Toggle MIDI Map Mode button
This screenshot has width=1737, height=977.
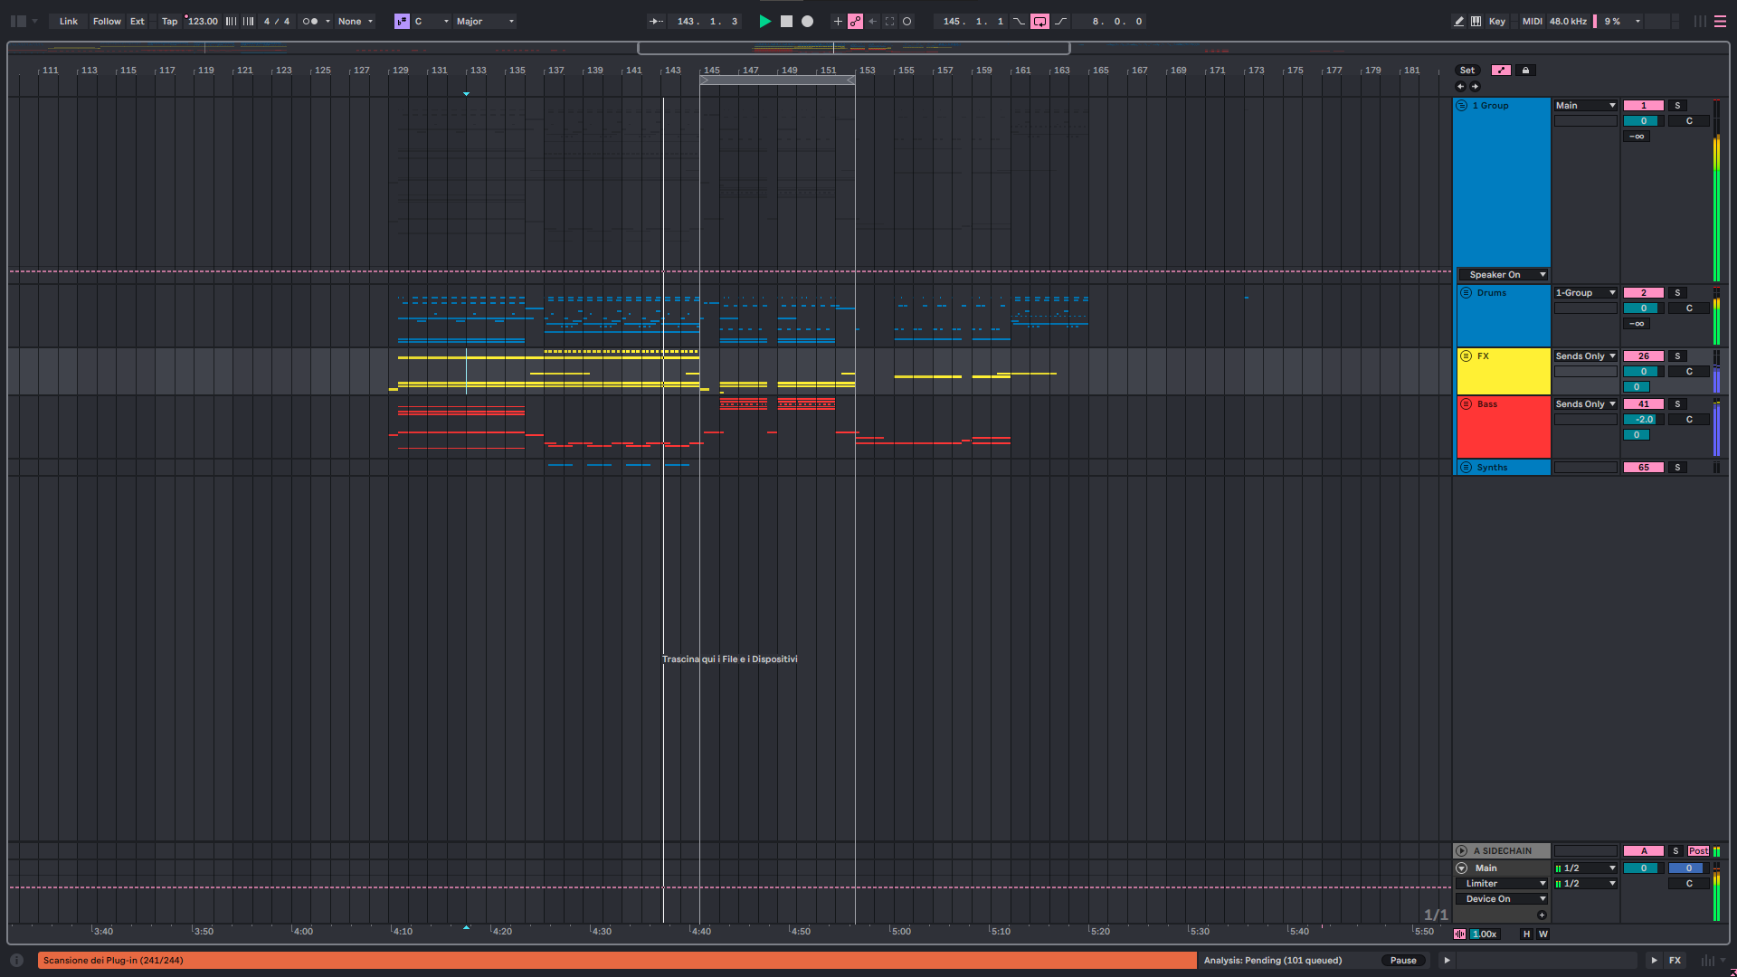1533,21
